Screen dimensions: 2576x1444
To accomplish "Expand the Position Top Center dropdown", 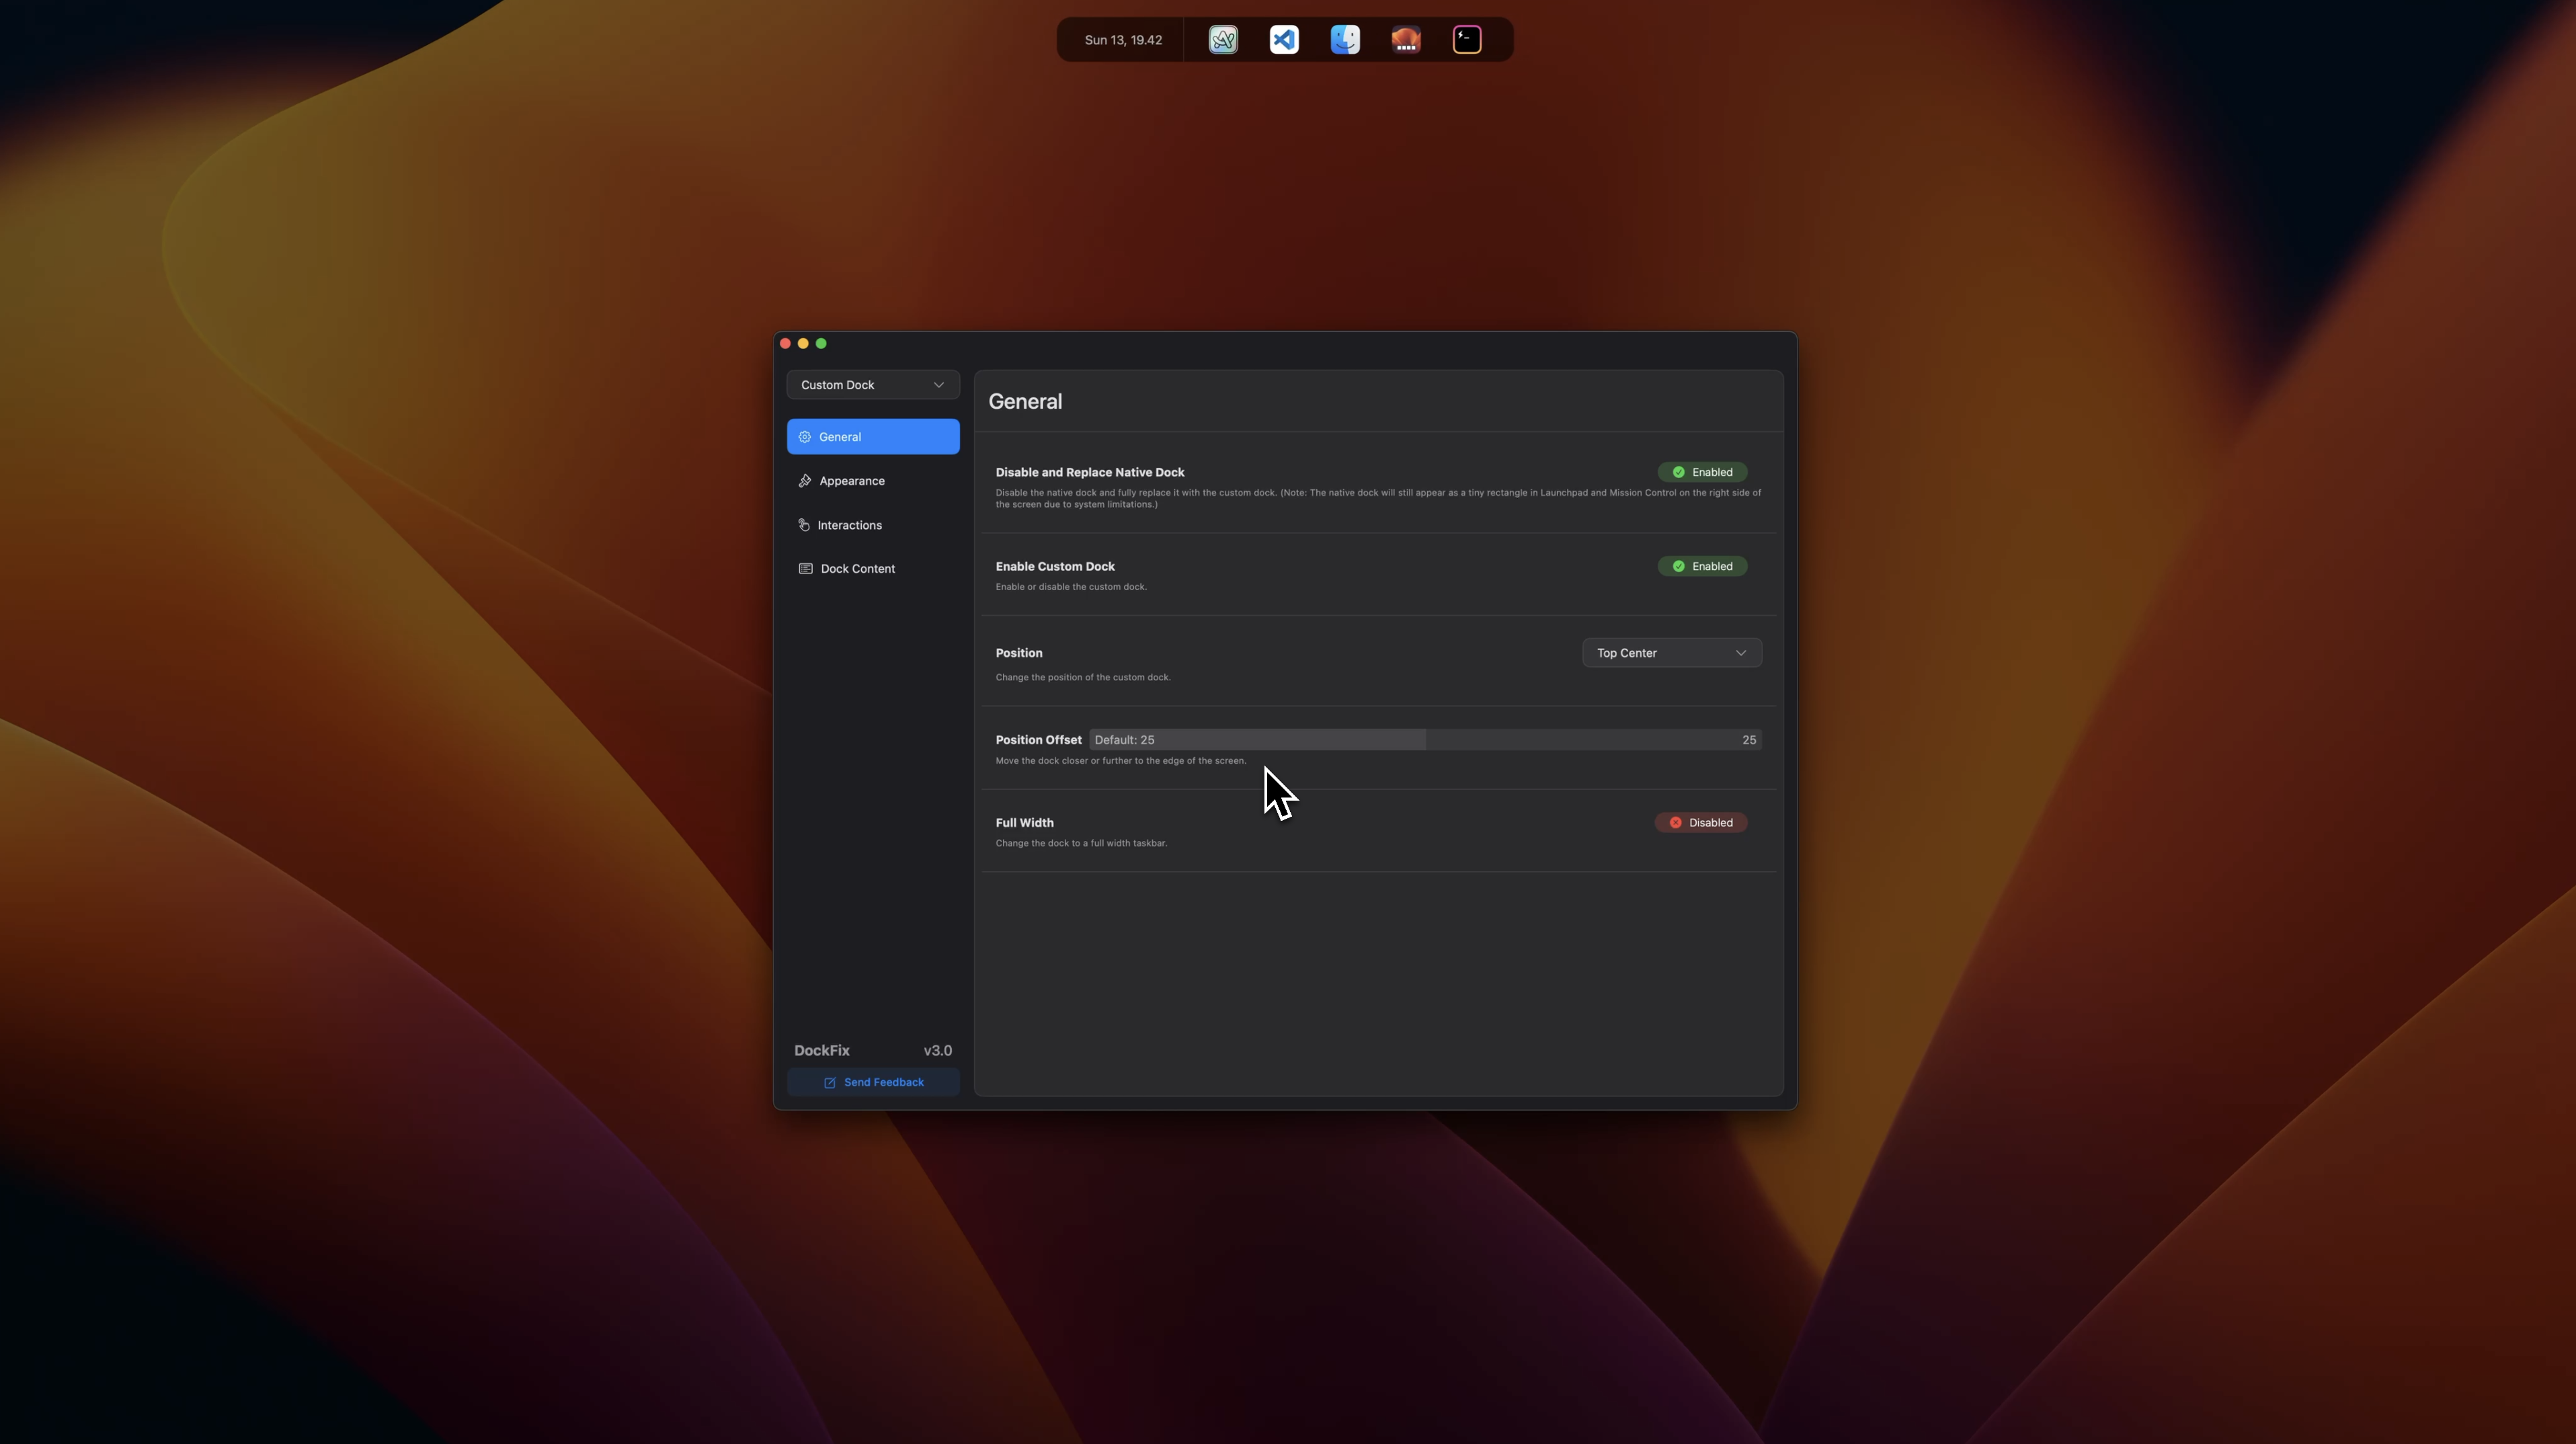I will pos(1672,653).
